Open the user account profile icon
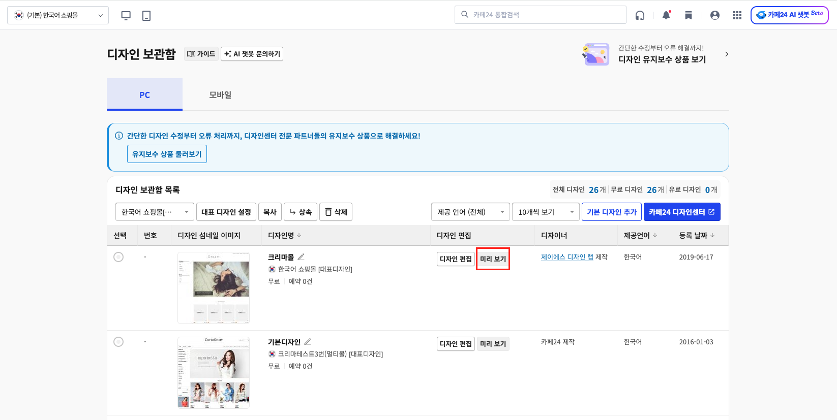 click(715, 15)
